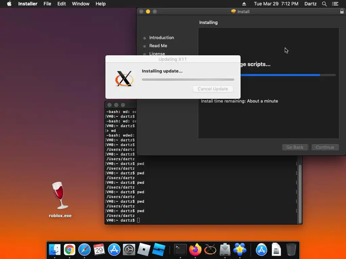The height and width of the screenshot is (259, 346).
Task: Open the Installer application menu
Action: [x=28, y=4]
